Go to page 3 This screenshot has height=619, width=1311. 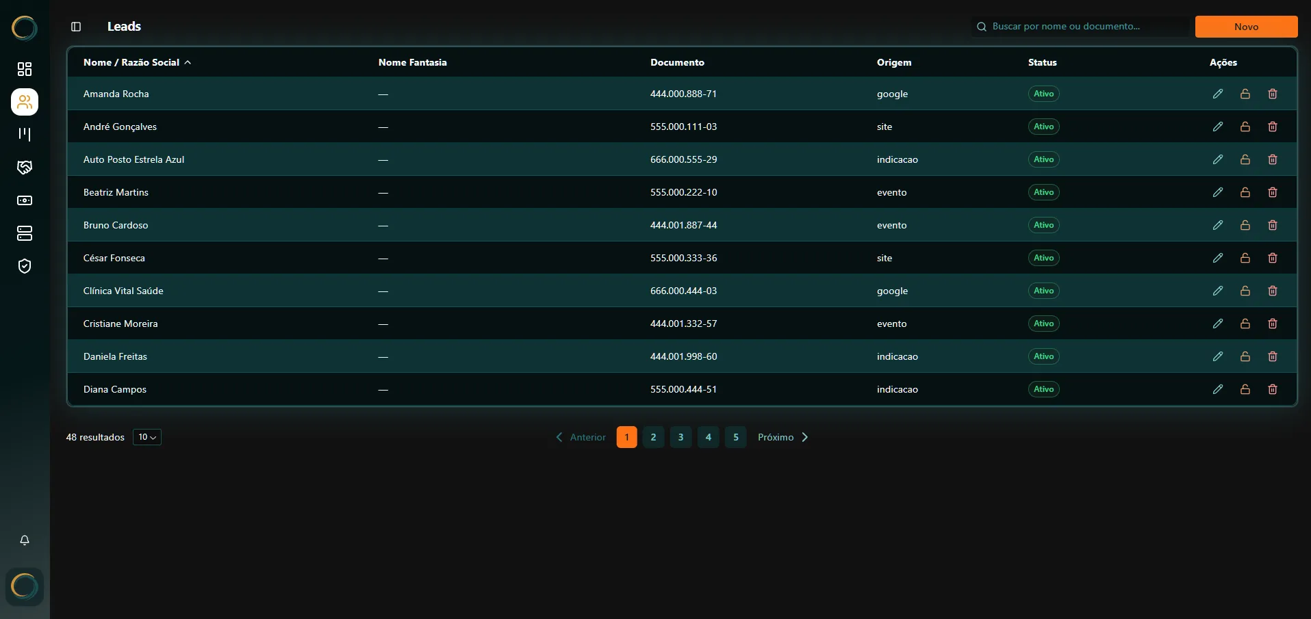(x=681, y=437)
